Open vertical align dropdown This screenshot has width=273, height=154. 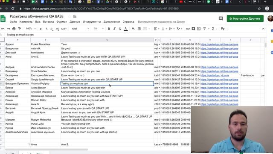(164, 29)
